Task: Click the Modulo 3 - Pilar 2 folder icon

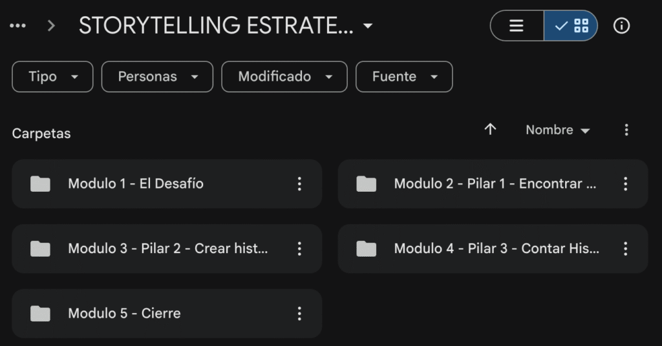Action: [x=40, y=249]
